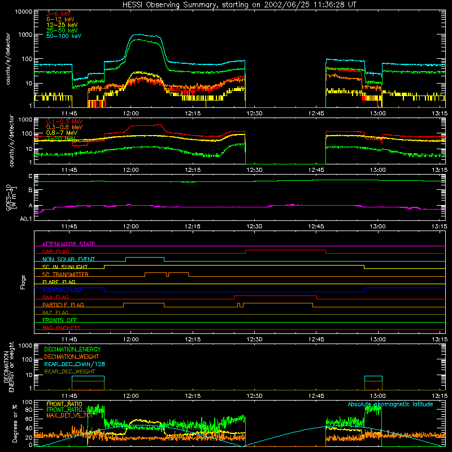
Task: Select the GAP_FLAG label
Action: (55, 251)
